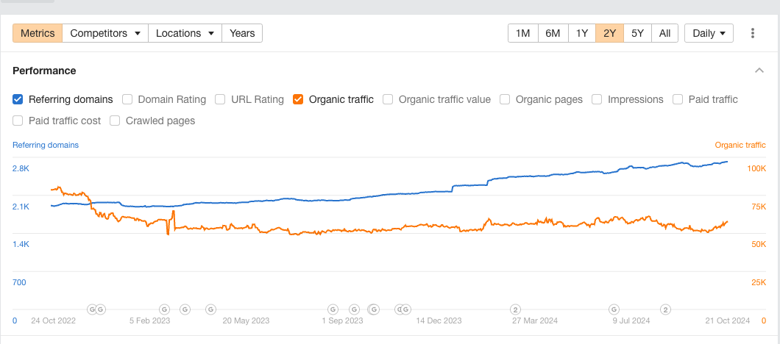Image resolution: width=780 pixels, height=344 pixels.
Task: Set the time range to 6M
Action: (553, 33)
